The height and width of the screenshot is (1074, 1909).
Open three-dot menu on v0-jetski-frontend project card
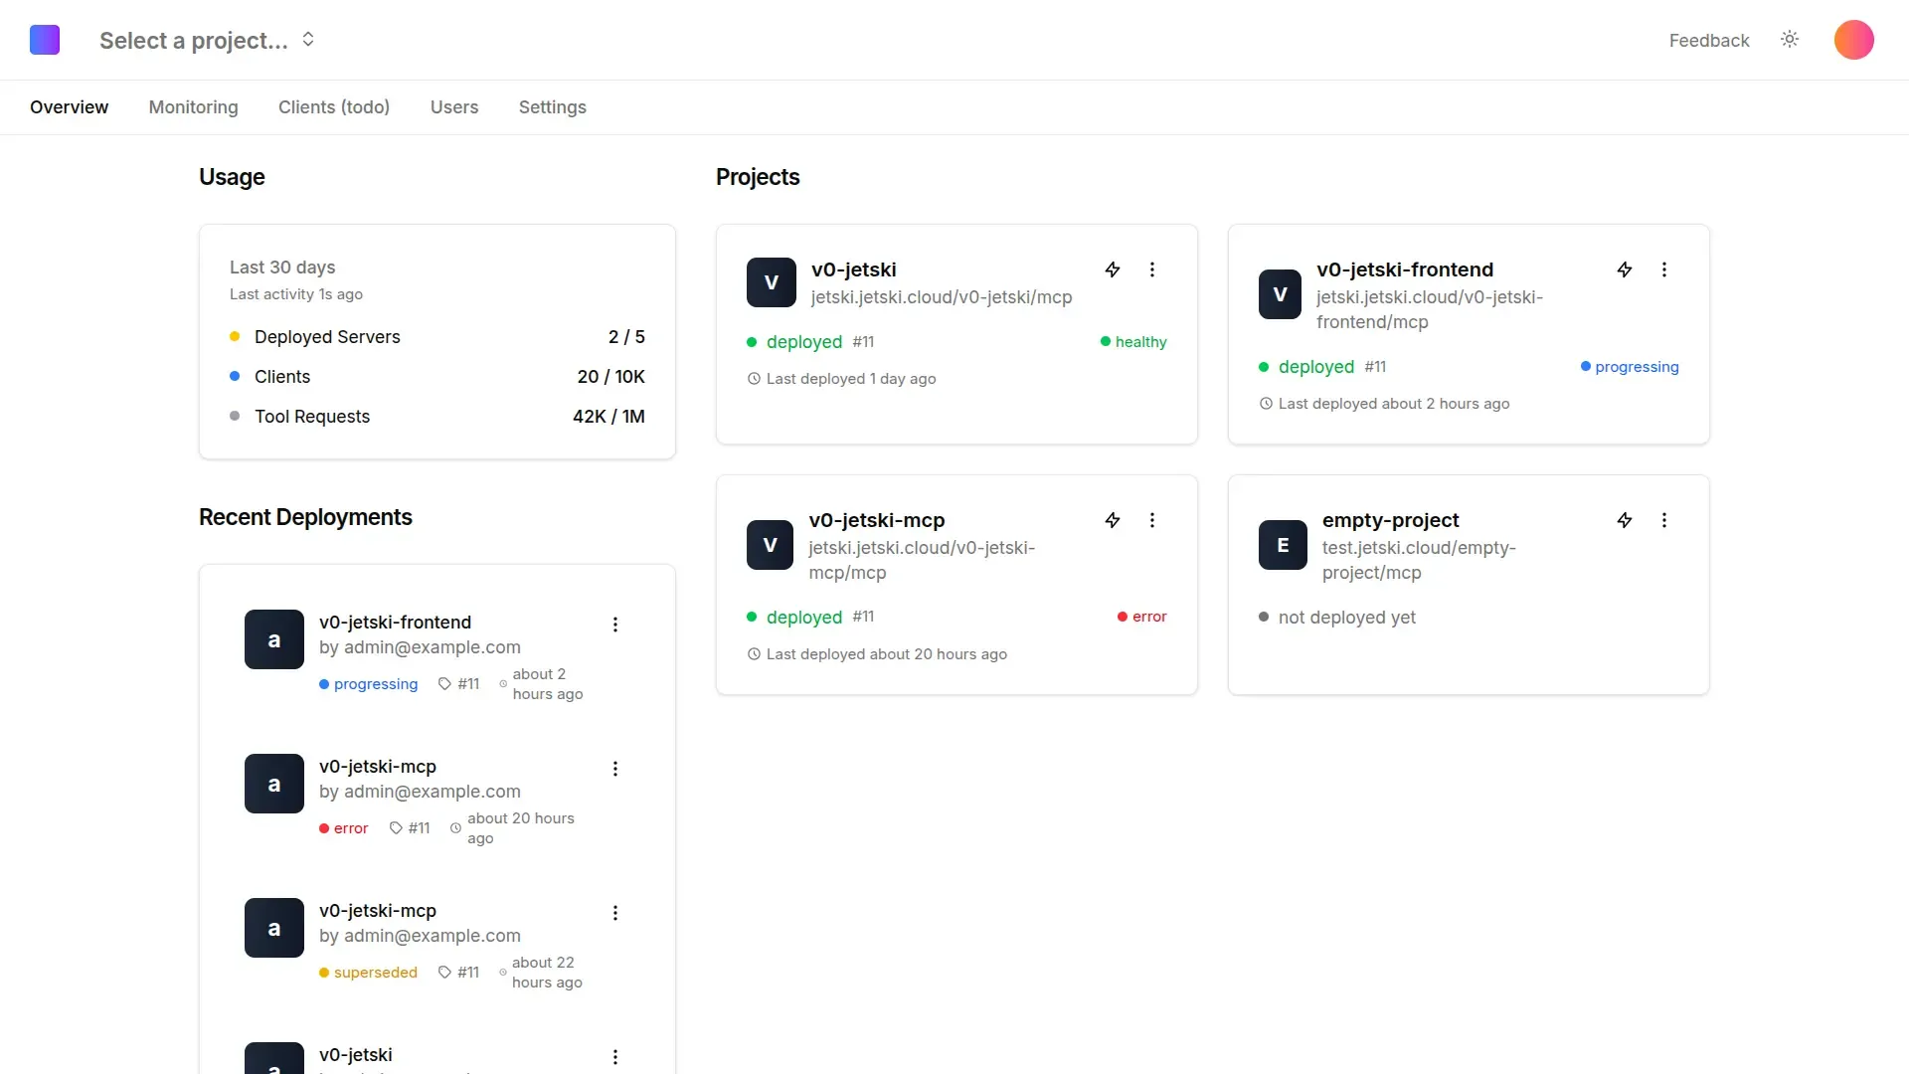coord(1664,269)
